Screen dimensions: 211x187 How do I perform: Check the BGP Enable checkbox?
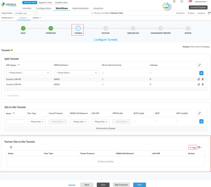click(x=135, y=121)
